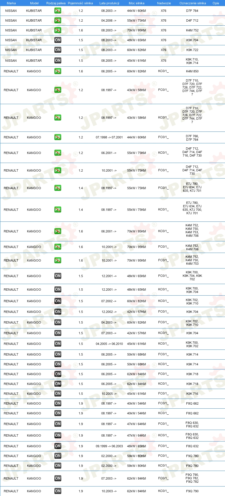Click the Rodzaj paliwa column header
The width and height of the screenshot is (225, 496).
(x=56, y=3)
